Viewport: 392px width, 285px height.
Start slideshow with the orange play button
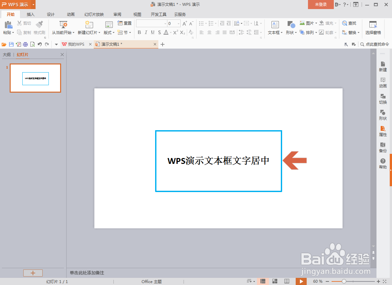tap(301, 281)
